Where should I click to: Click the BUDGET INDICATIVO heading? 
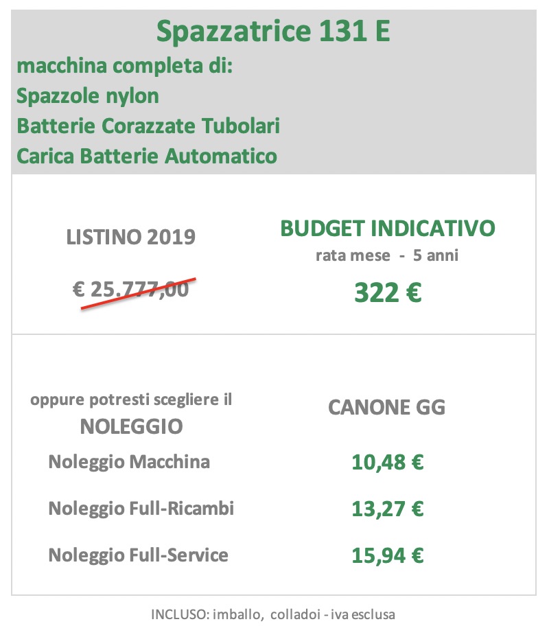pyautogui.click(x=388, y=228)
